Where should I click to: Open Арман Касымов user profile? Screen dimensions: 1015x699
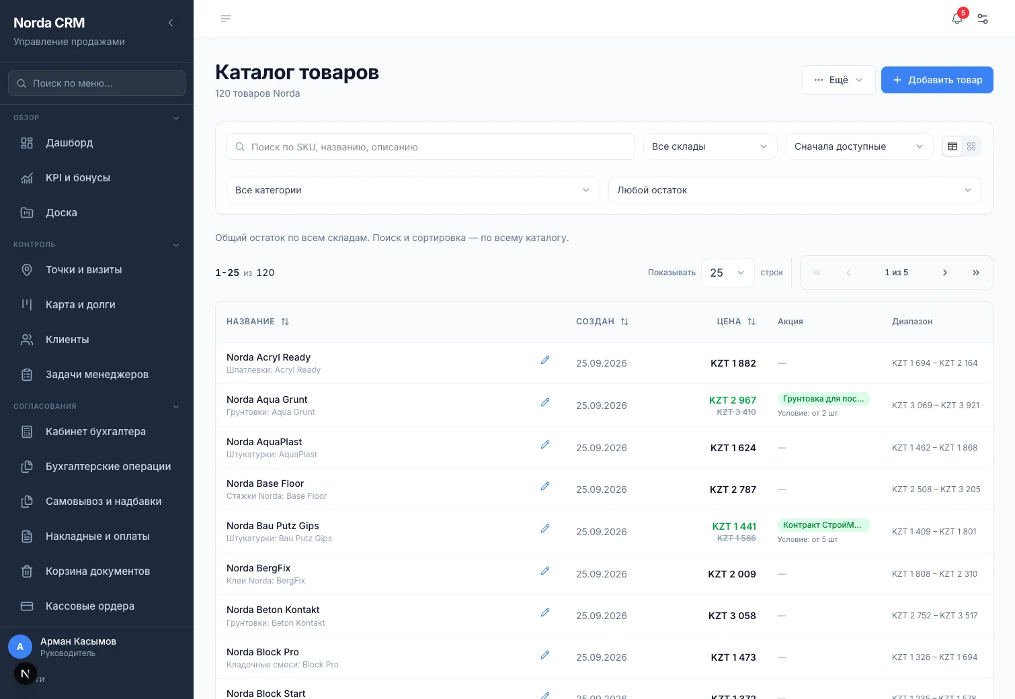pyautogui.click(x=97, y=647)
